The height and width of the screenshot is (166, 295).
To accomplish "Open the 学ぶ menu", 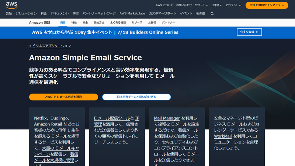I will (76, 13).
